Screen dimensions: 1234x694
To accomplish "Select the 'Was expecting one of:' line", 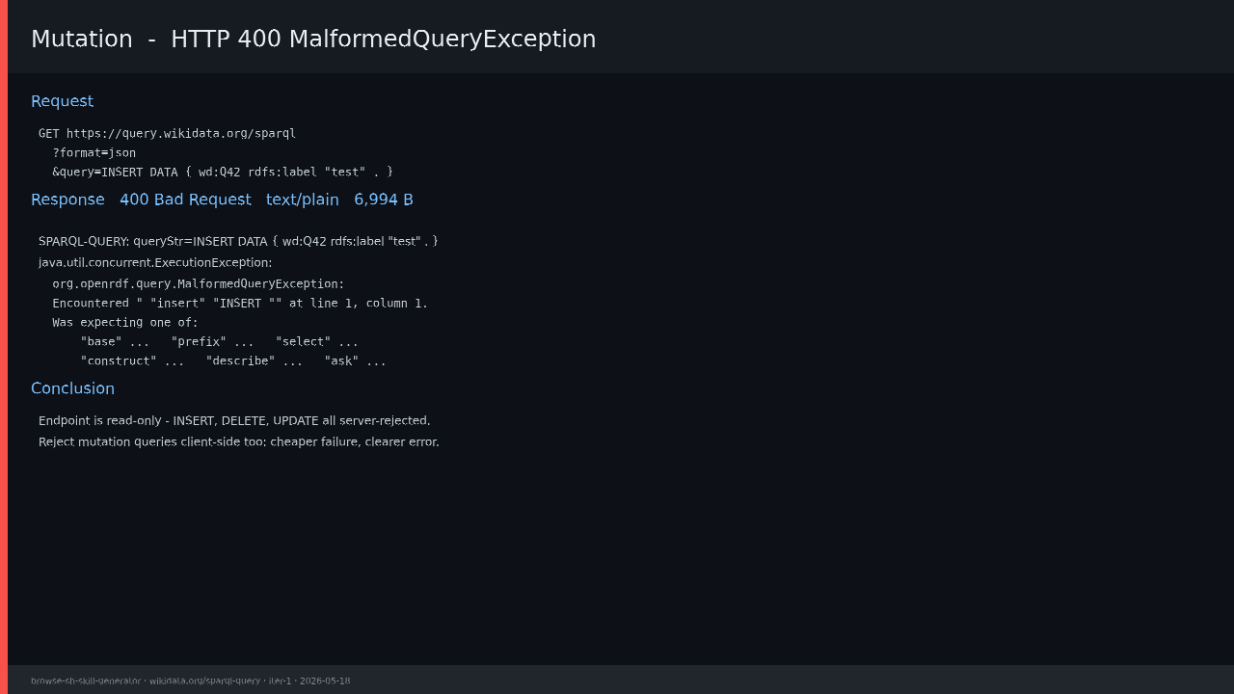I will 125,322.
